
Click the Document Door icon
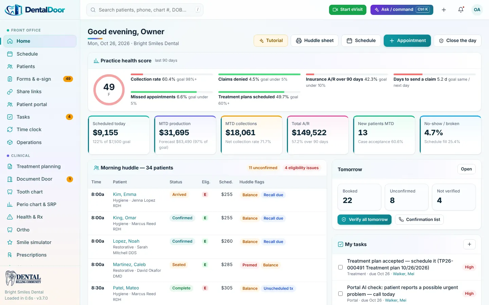10,179
